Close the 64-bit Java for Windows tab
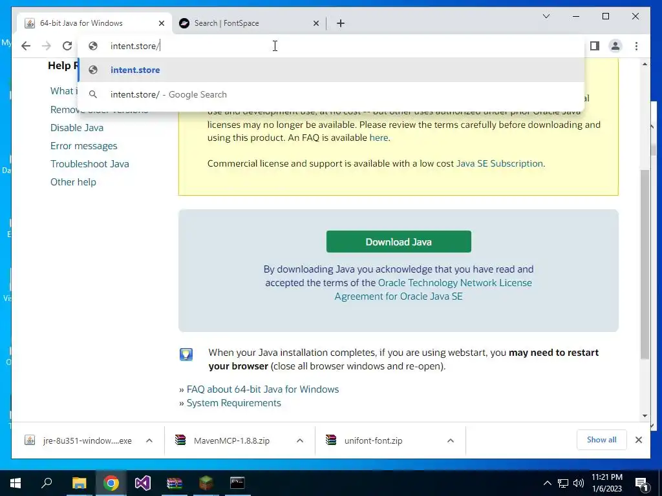 pyautogui.click(x=161, y=23)
